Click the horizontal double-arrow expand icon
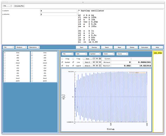 click(x=100, y=62)
